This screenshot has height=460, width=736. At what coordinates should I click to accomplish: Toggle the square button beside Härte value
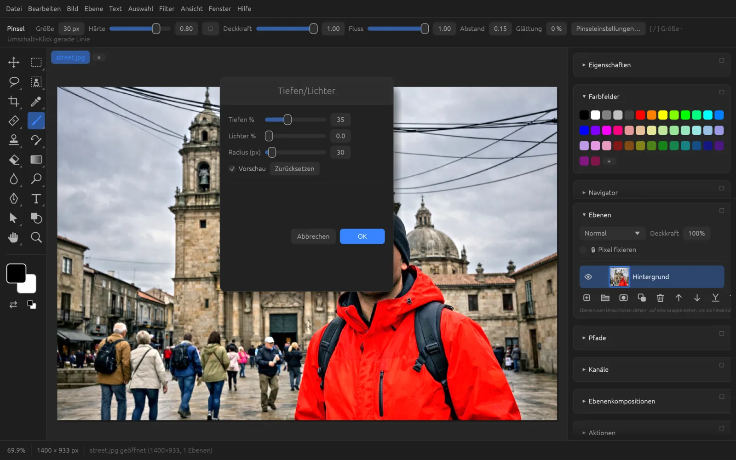(x=211, y=29)
